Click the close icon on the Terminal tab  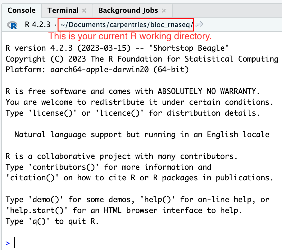pos(84,10)
